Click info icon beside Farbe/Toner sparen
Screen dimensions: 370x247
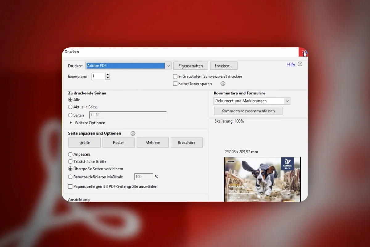(x=223, y=83)
